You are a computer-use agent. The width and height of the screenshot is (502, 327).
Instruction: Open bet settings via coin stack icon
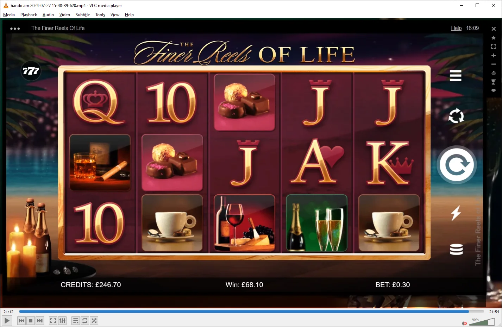point(456,249)
